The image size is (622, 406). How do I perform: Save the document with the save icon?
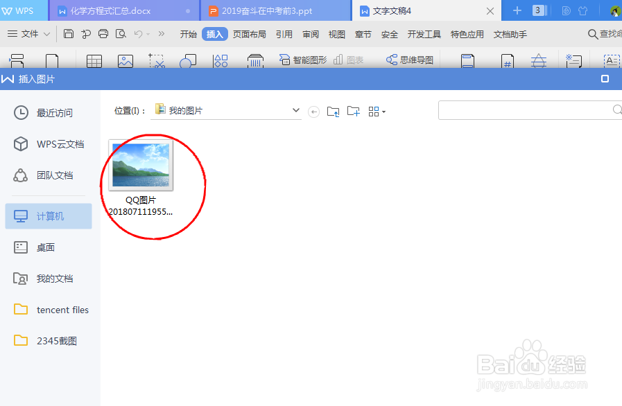pyautogui.click(x=68, y=33)
